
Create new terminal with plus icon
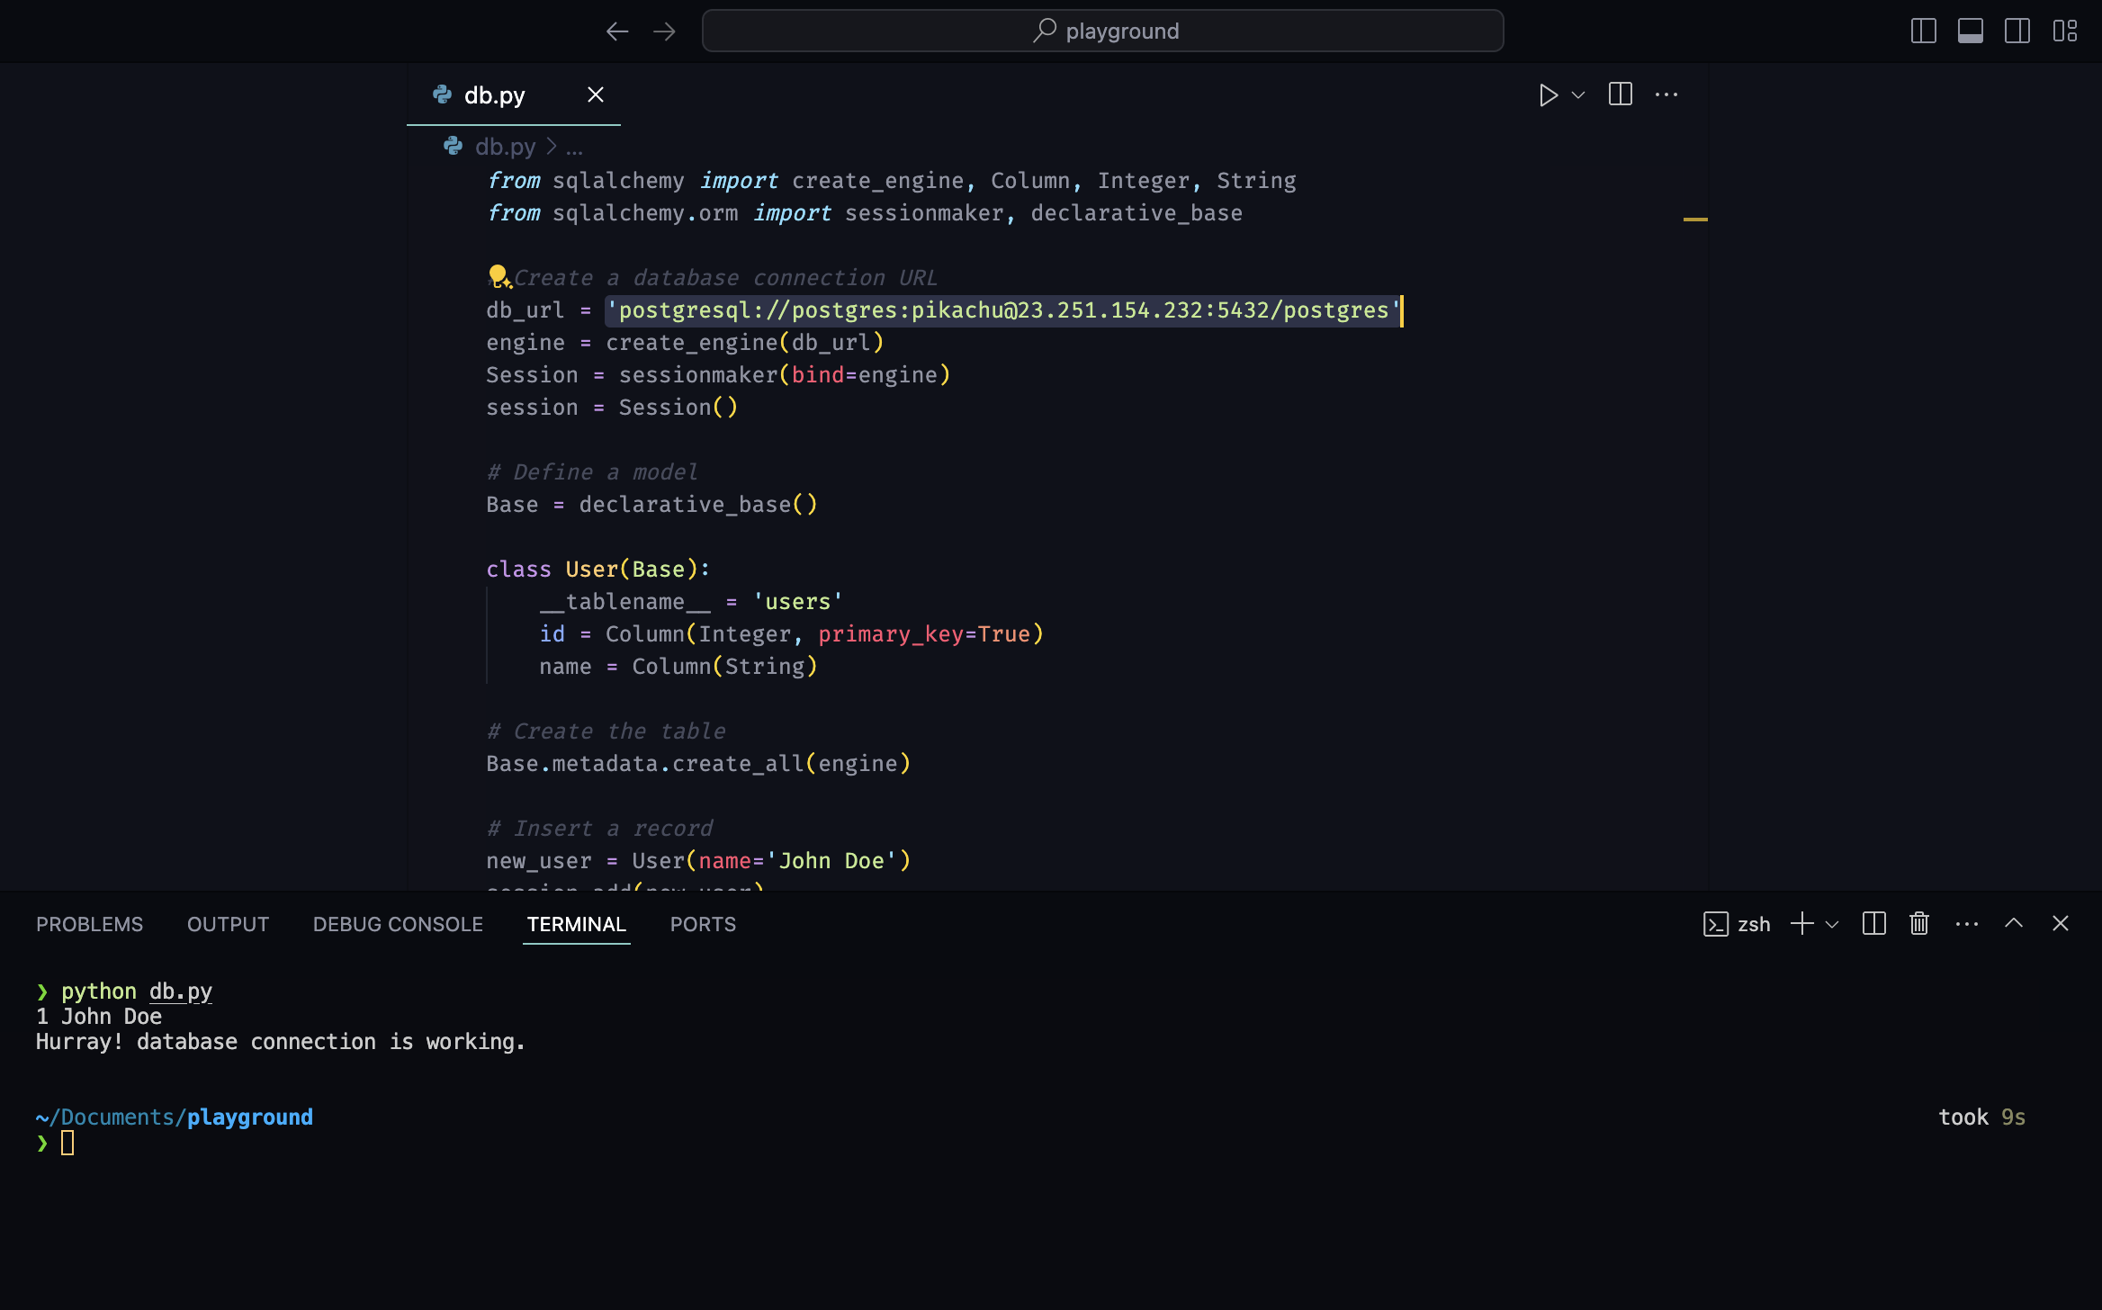(x=1801, y=924)
